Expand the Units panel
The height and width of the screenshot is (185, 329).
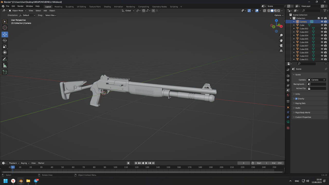(298, 94)
